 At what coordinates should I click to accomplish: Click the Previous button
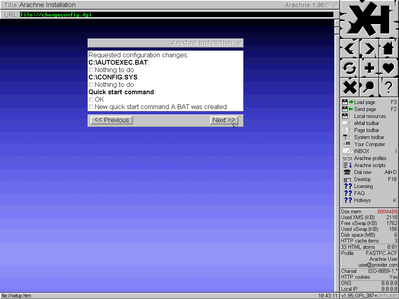click(x=111, y=120)
